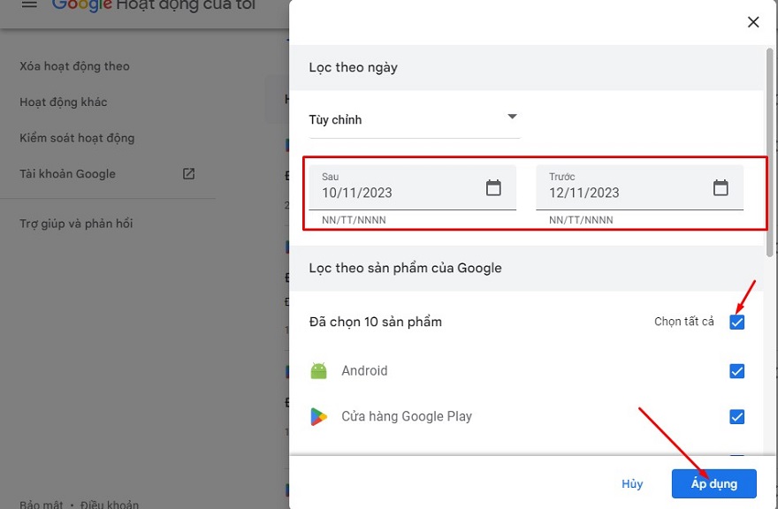778x509 pixels.
Task: Click the Bảo mật footer link
Action: (x=42, y=505)
